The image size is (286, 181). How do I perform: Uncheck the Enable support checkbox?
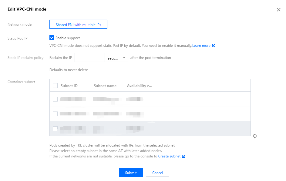(52, 38)
